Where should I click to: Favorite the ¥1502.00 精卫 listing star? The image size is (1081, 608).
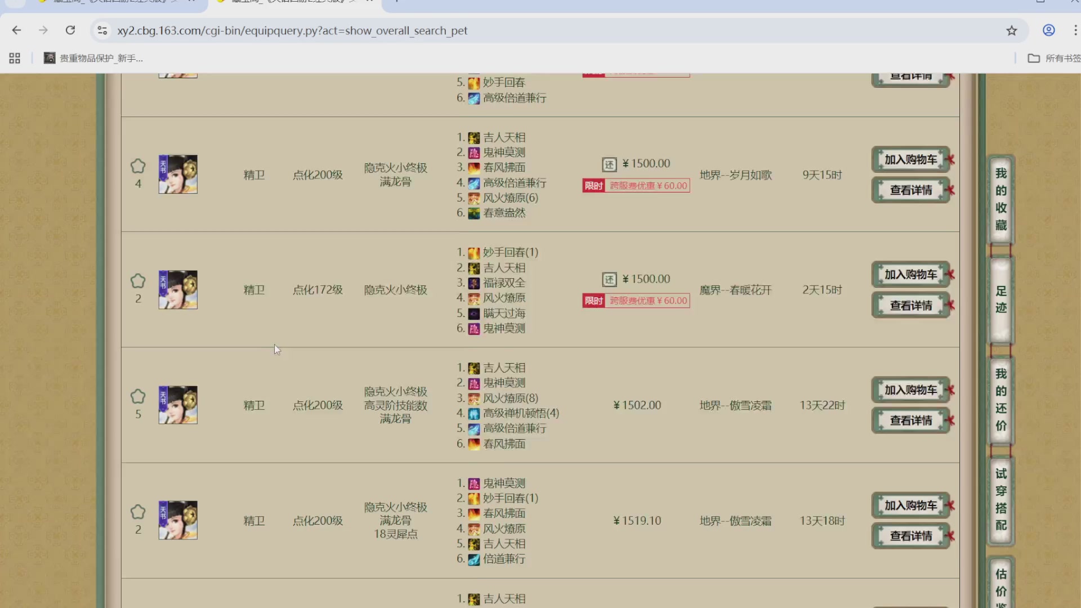138,396
